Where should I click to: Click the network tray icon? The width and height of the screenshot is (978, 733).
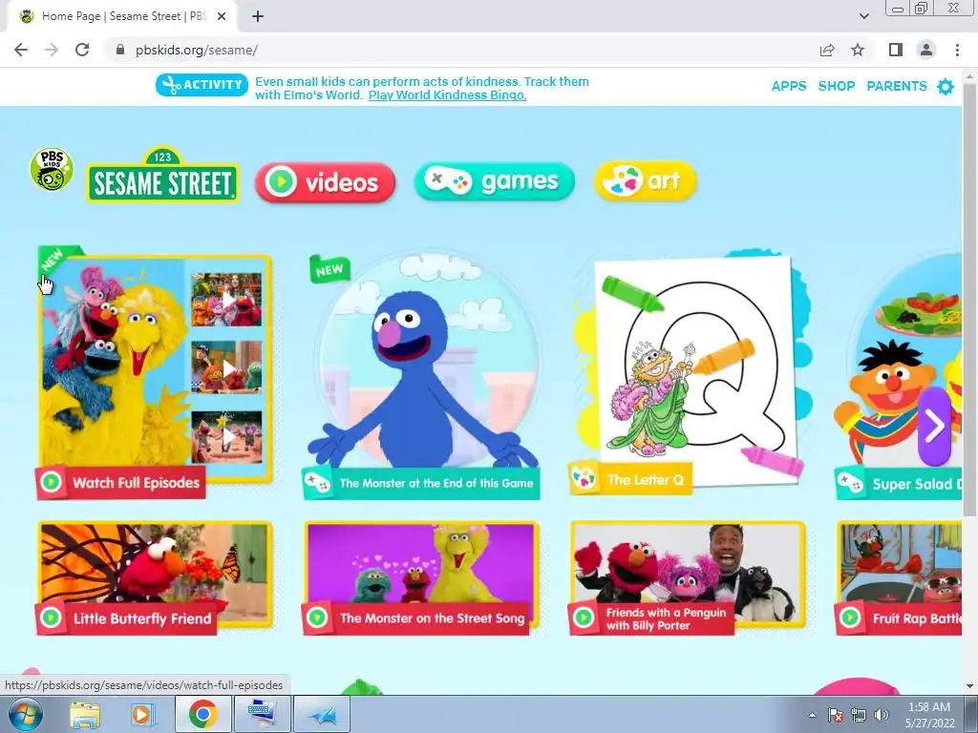(x=859, y=715)
